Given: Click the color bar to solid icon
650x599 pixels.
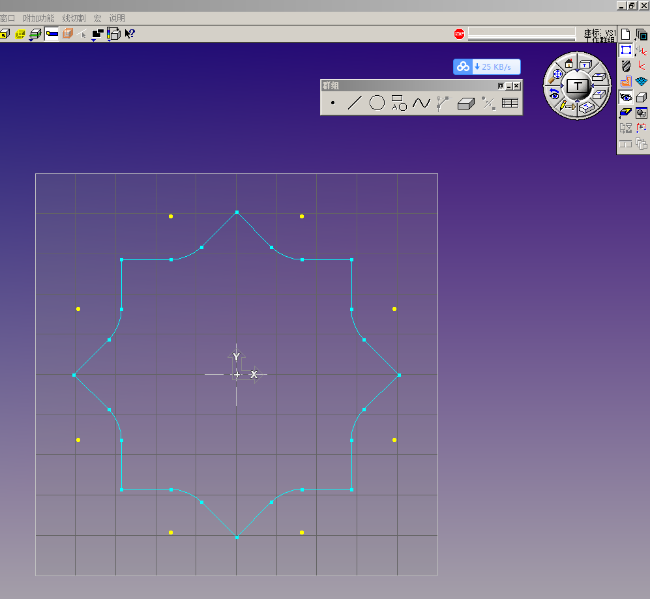Looking at the screenshot, I should [x=113, y=33].
